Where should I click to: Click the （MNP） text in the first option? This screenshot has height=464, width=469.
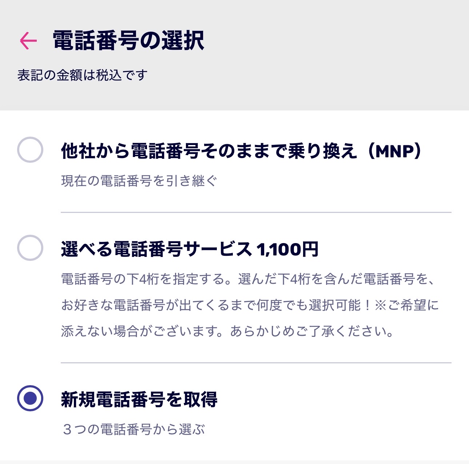coord(394,151)
